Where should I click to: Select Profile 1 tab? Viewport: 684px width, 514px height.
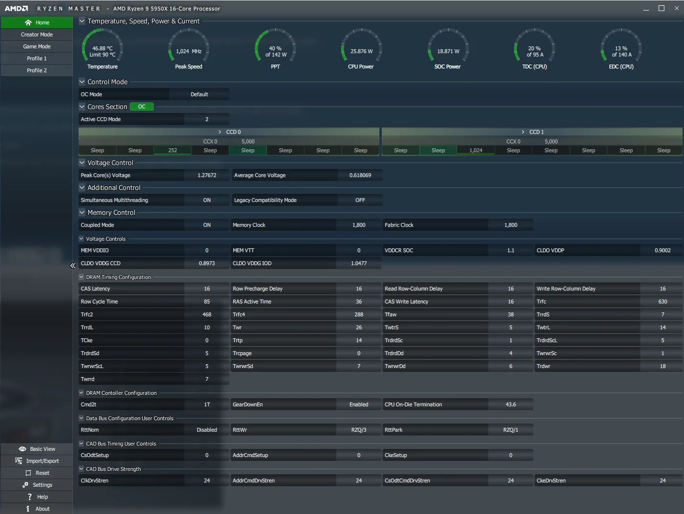pyautogui.click(x=37, y=58)
